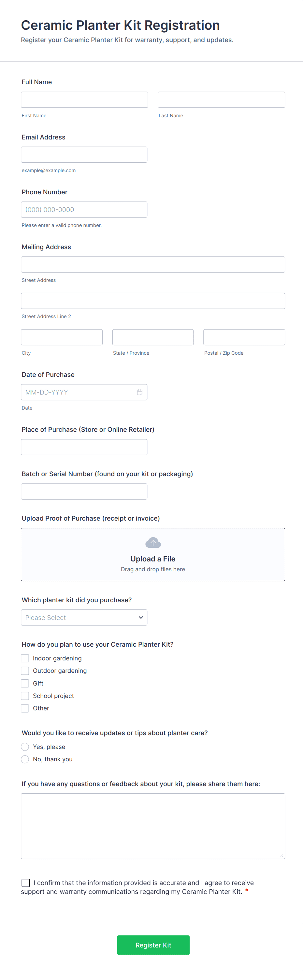Focus the Phone Number field
The width and height of the screenshot is (303, 971).
(x=84, y=210)
